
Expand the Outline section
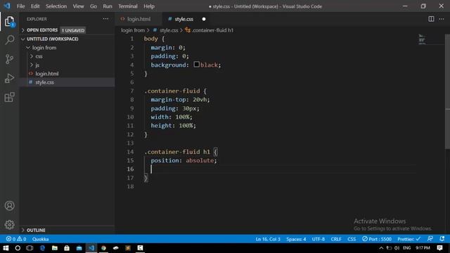67,230
